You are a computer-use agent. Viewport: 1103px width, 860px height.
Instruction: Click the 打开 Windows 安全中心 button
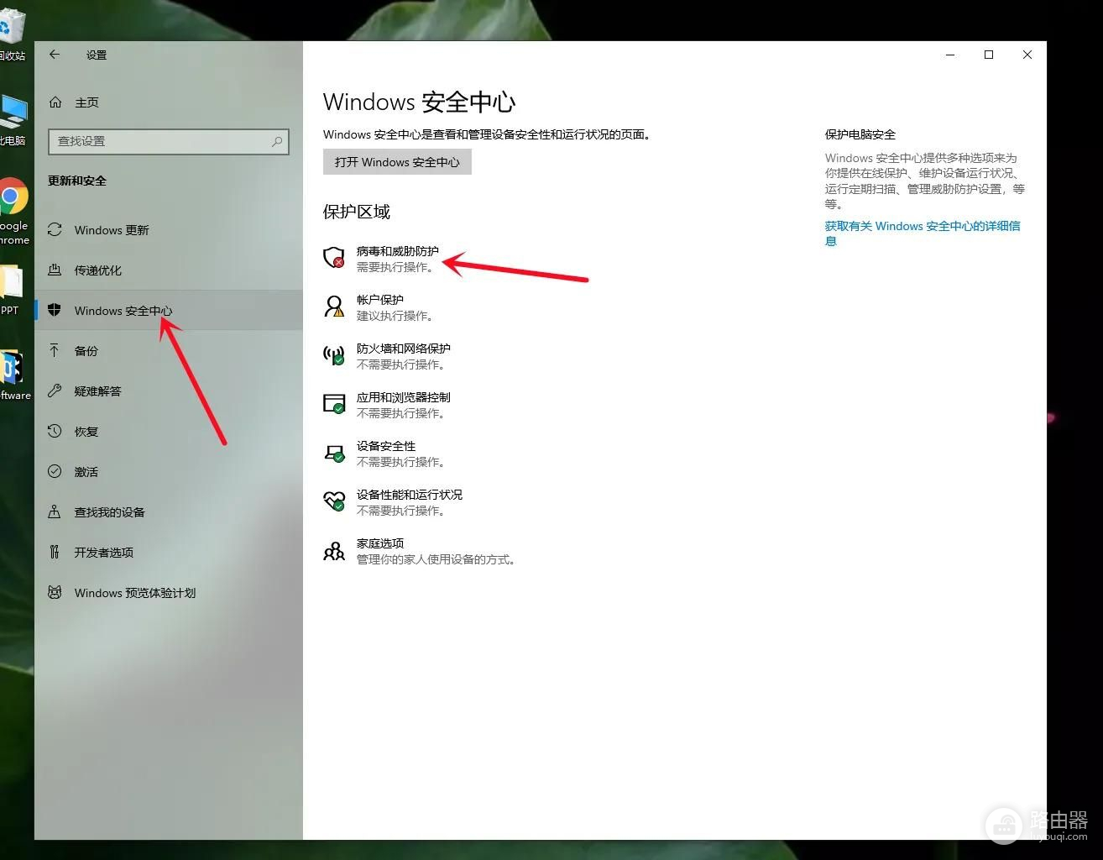pyautogui.click(x=397, y=162)
